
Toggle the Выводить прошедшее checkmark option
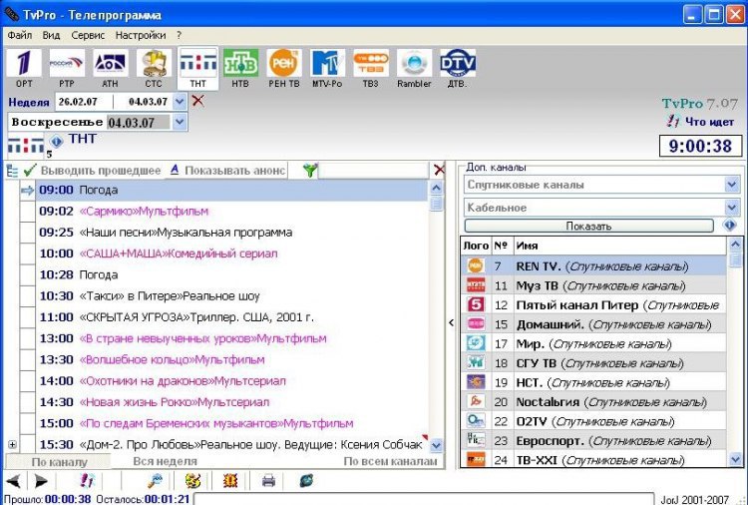(x=94, y=171)
